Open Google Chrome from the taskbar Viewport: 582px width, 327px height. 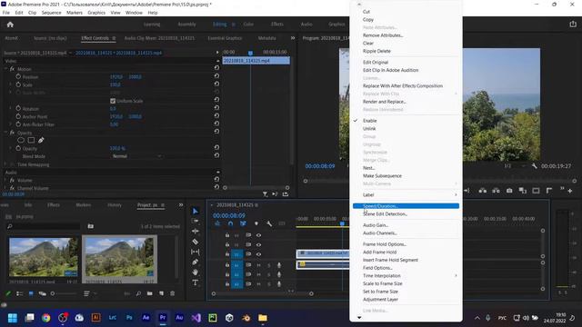point(46,318)
